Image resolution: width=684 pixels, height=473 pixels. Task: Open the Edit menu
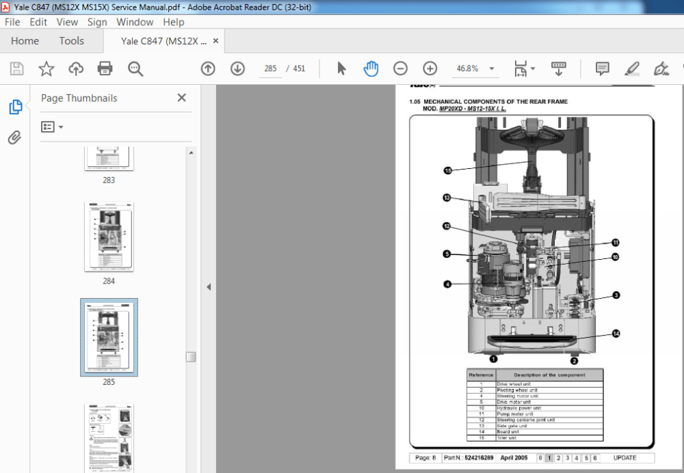[x=38, y=22]
